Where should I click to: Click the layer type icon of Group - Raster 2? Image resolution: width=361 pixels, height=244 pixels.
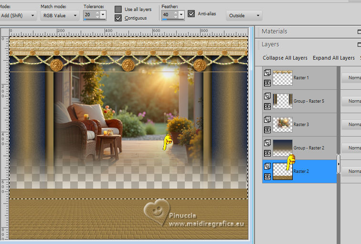point(267,143)
